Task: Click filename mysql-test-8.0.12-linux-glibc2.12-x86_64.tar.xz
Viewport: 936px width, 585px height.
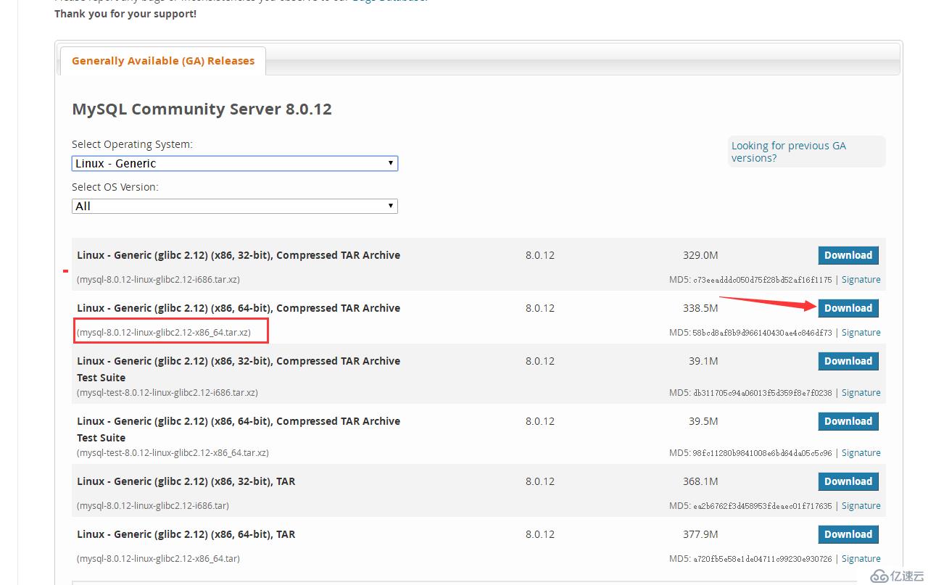Action: (x=173, y=452)
